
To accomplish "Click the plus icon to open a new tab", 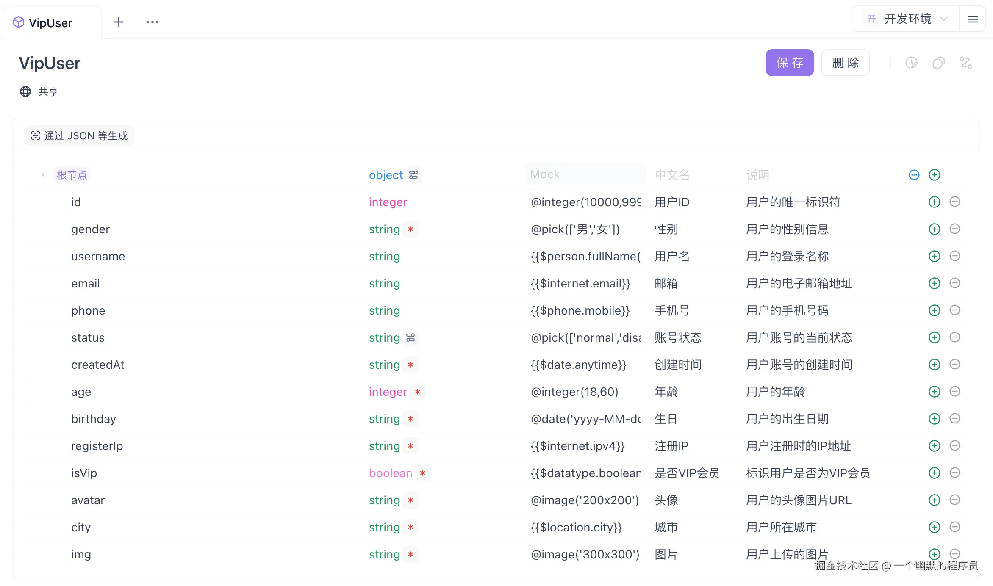I will [119, 22].
